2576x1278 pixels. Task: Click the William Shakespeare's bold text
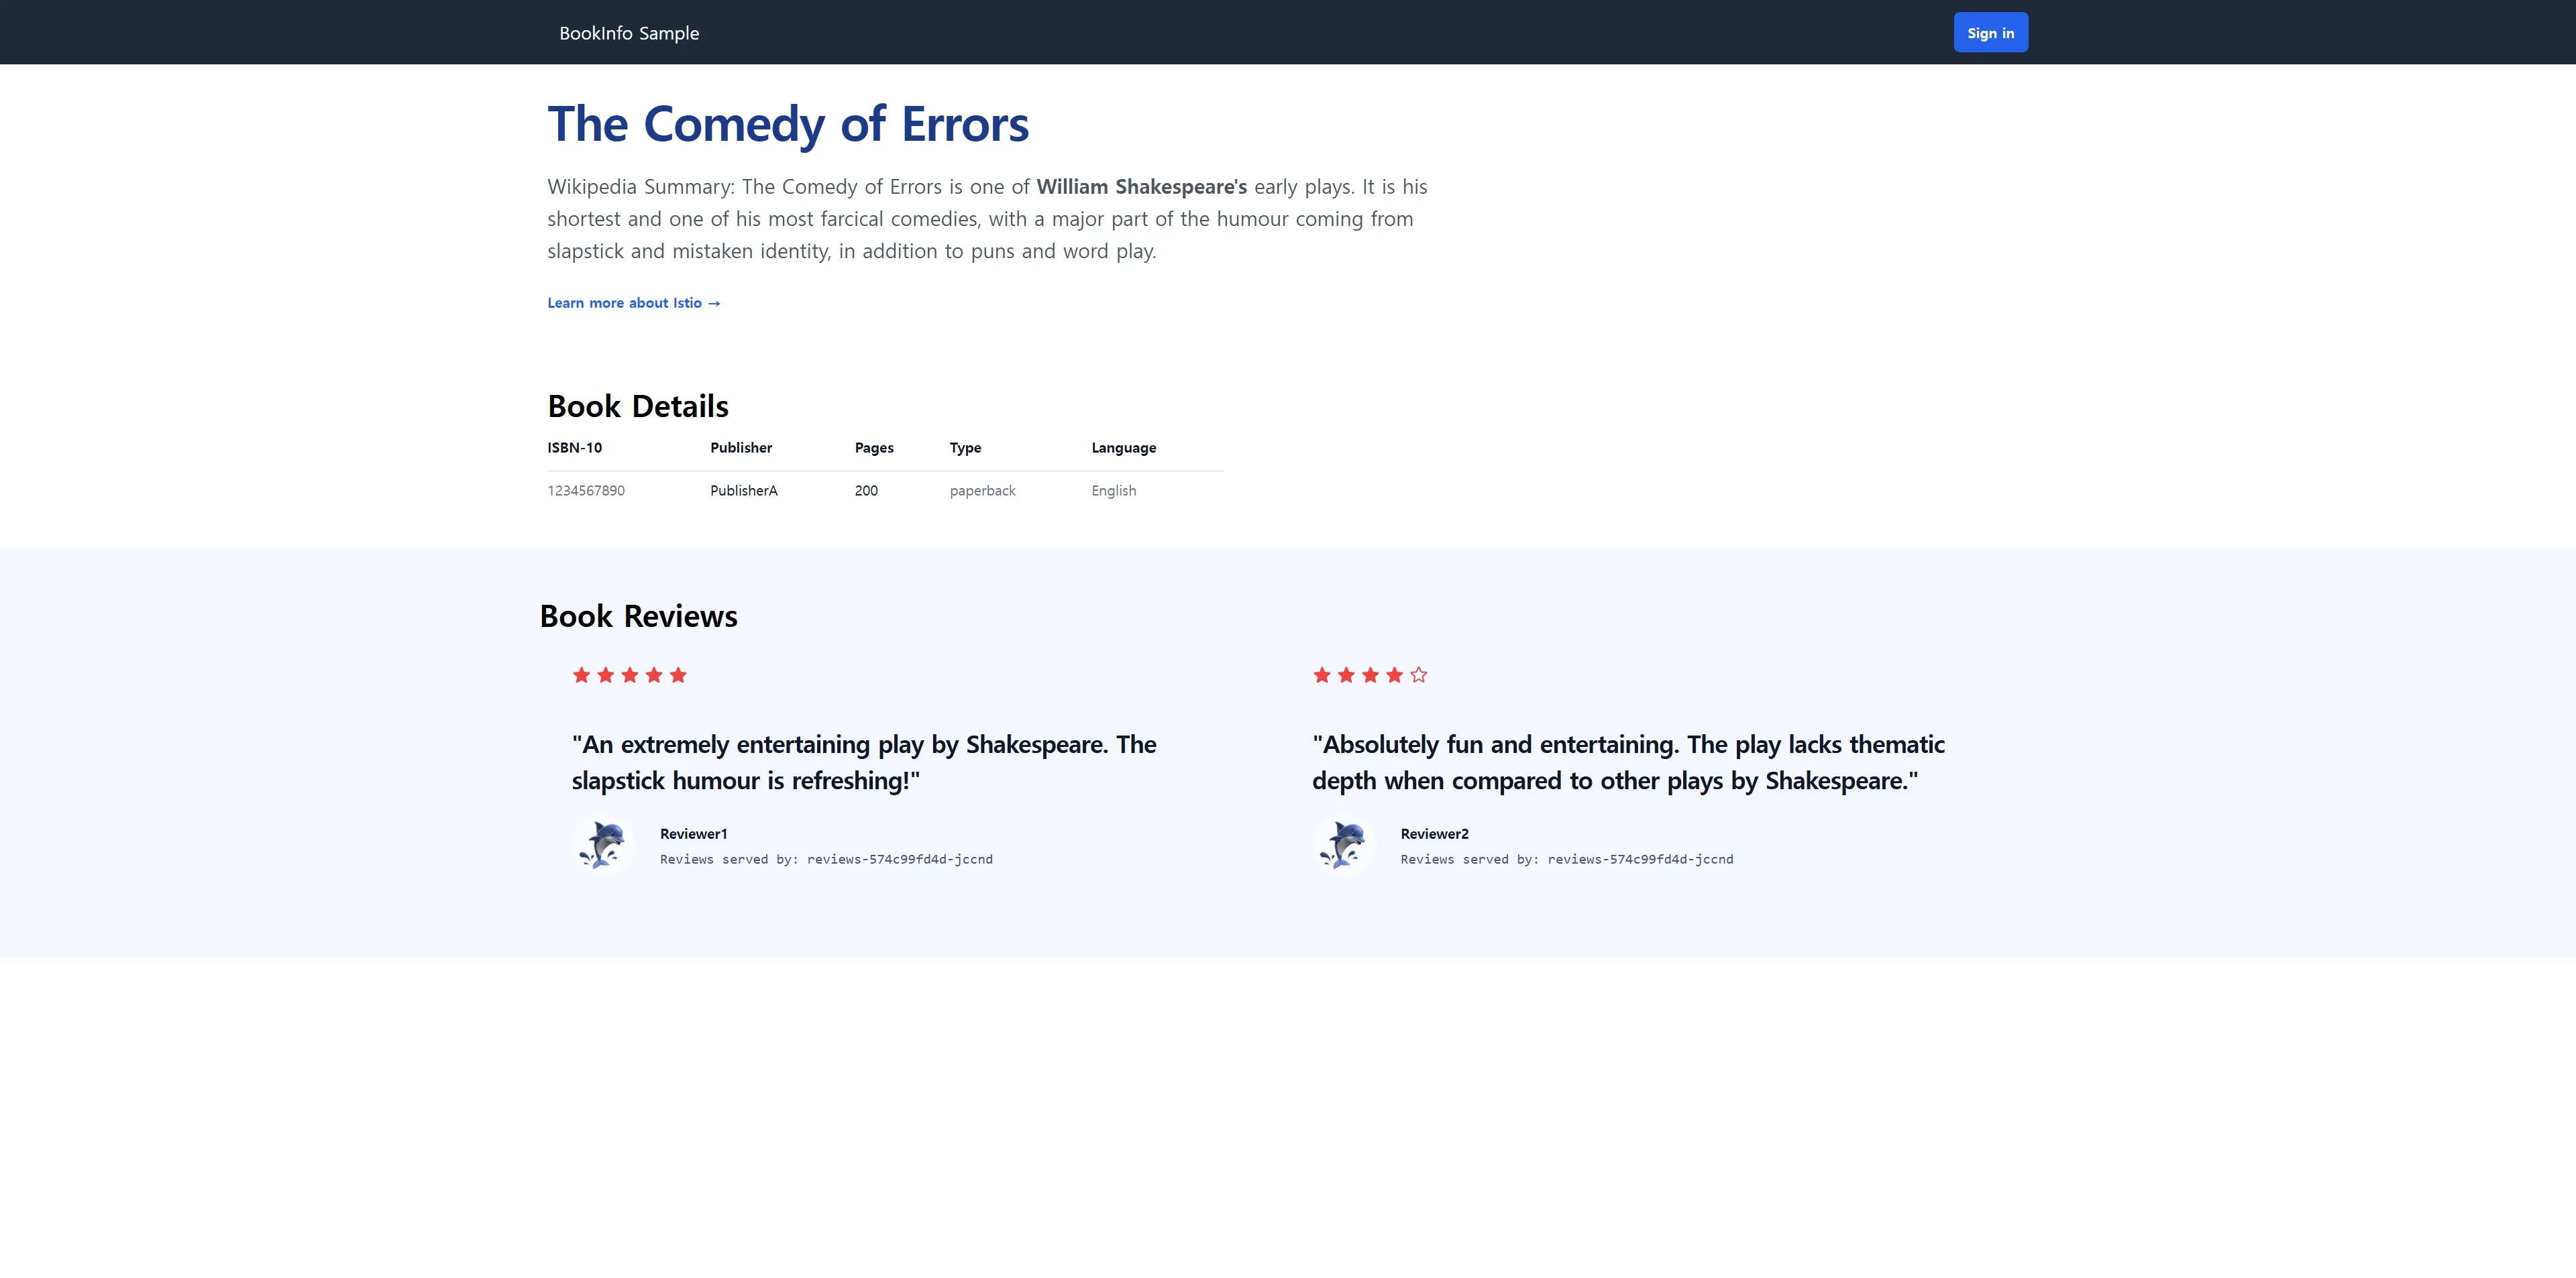tap(1141, 187)
